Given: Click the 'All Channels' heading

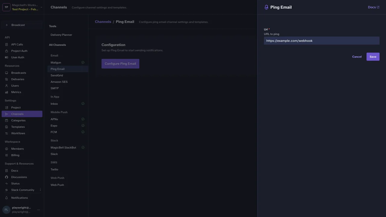Looking at the screenshot, I should pyautogui.click(x=57, y=45).
